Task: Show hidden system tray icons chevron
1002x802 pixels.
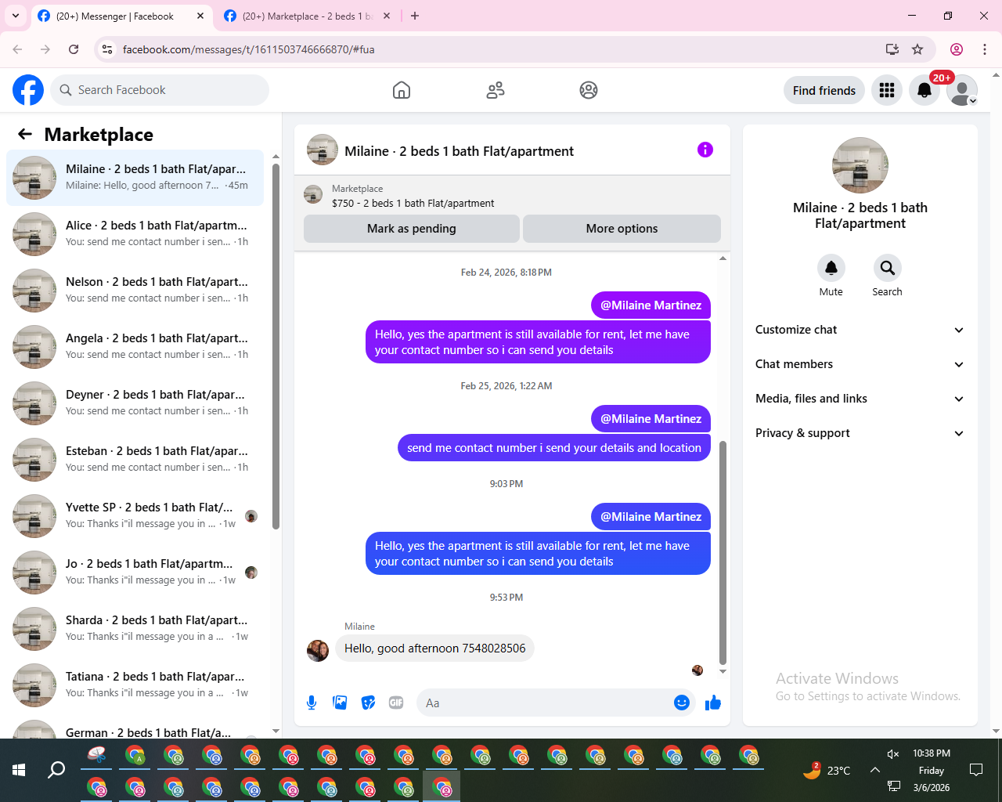Action: [874, 770]
